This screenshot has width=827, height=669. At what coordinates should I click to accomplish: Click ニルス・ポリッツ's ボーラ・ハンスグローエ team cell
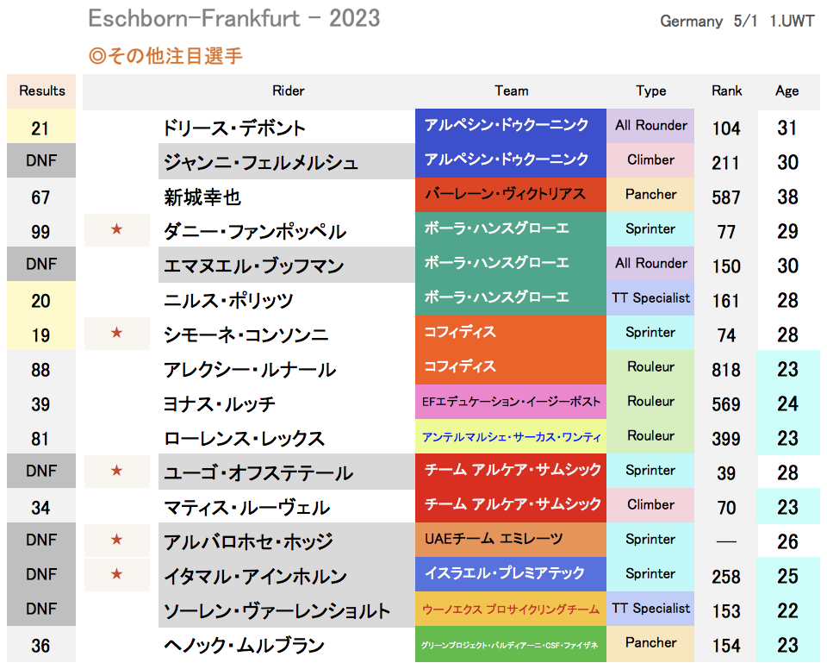tap(511, 298)
